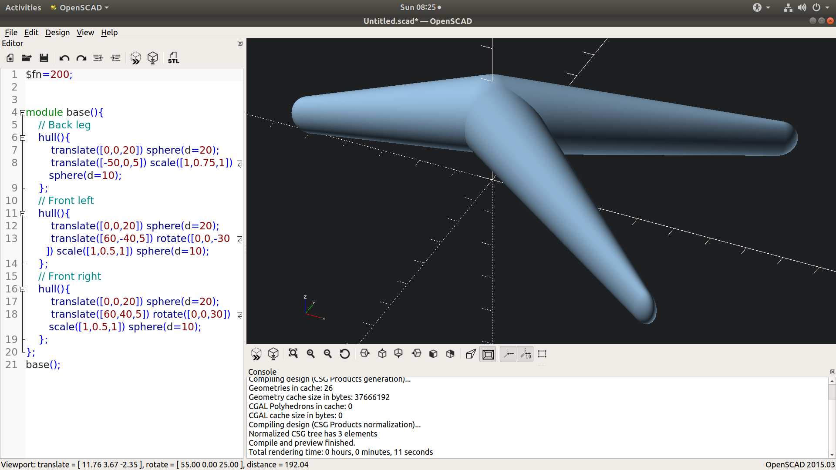The width and height of the screenshot is (836, 470).
Task: Save the current Untitled.scad file
Action: pos(44,58)
